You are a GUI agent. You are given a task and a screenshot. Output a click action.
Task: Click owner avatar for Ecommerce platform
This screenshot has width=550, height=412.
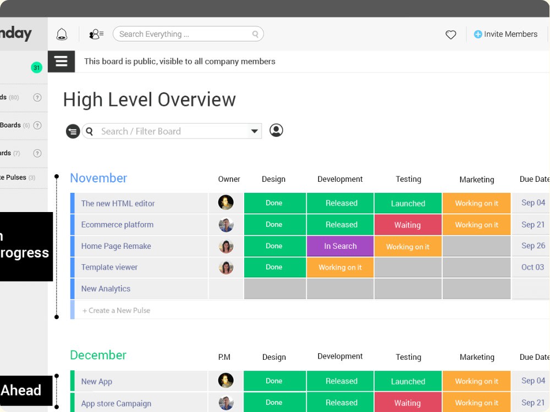point(226,225)
